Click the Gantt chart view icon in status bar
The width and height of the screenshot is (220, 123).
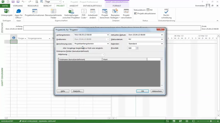(x=167, y=121)
